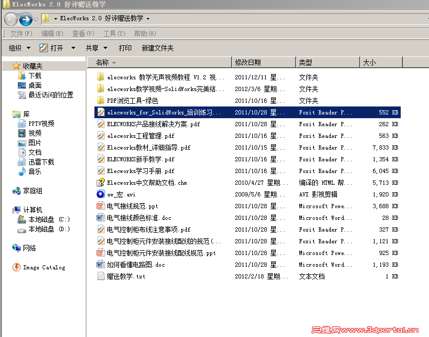Click the folder icon in address bar
Screen dimensions: 429x337
pyautogui.click(x=46, y=19)
